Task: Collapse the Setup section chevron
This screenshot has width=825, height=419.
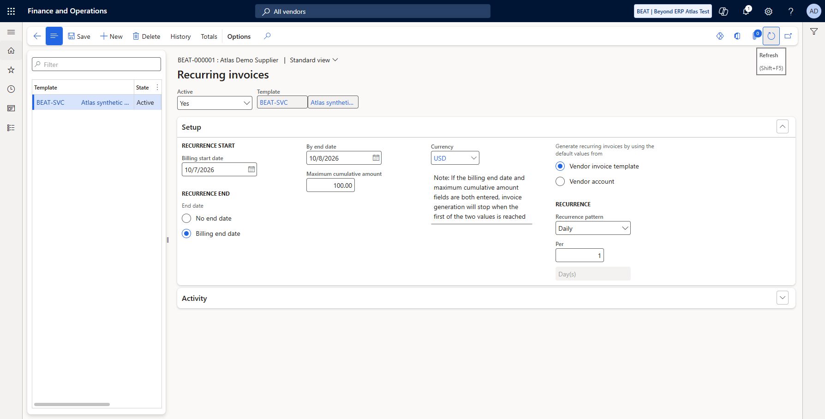Action: point(783,126)
